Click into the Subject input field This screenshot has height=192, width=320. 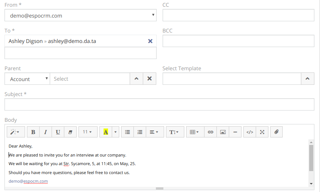click(x=159, y=105)
